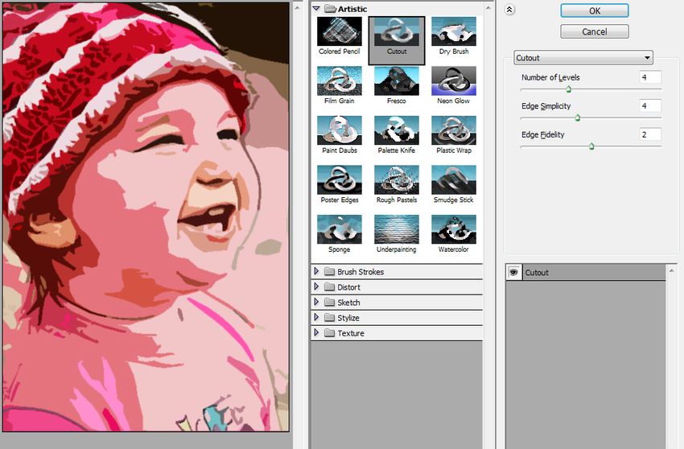The image size is (684, 449).
Task: Click the Edge Simplicity value field
Action: [x=650, y=105]
